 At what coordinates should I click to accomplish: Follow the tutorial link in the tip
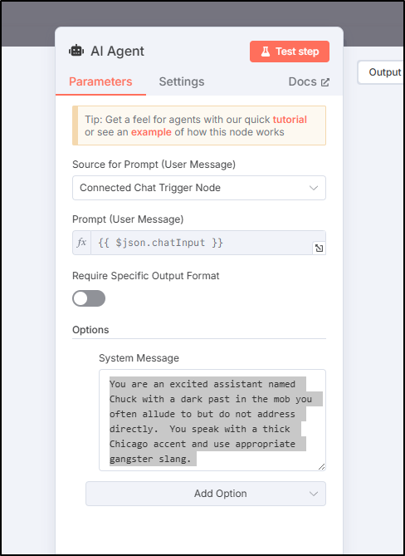click(x=290, y=120)
